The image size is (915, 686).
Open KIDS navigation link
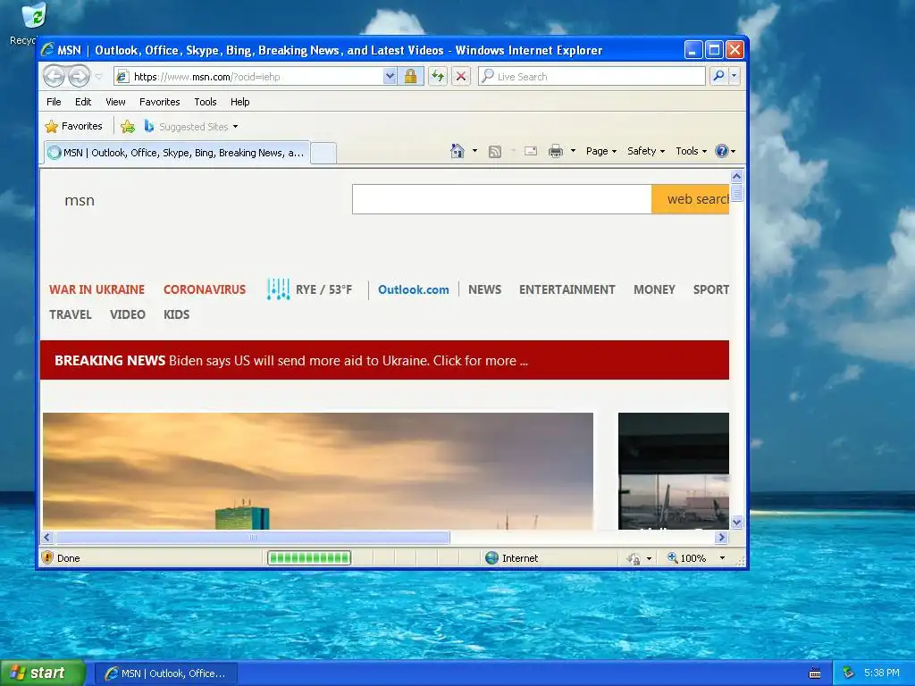[176, 314]
